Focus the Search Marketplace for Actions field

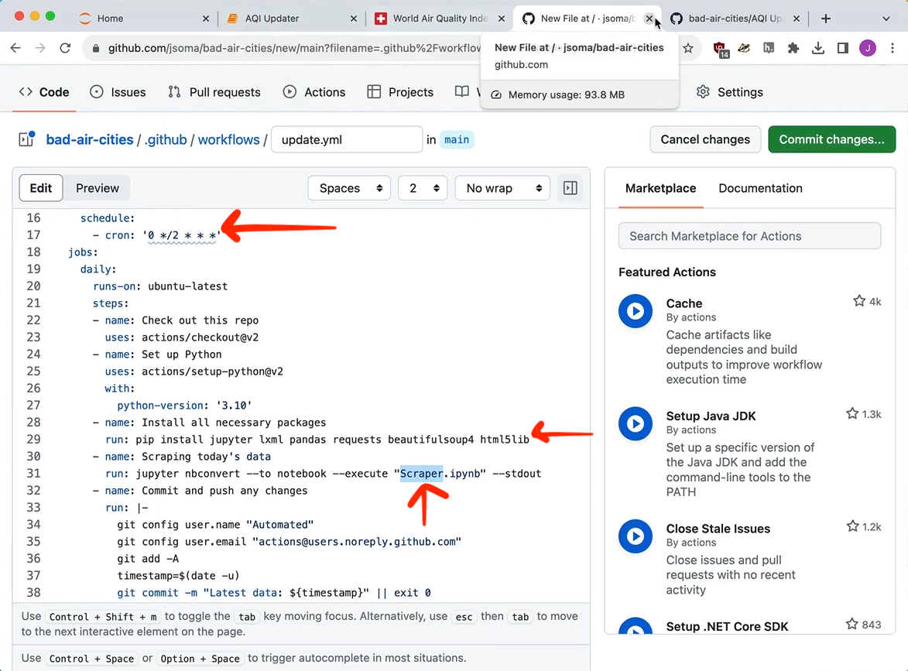point(750,236)
